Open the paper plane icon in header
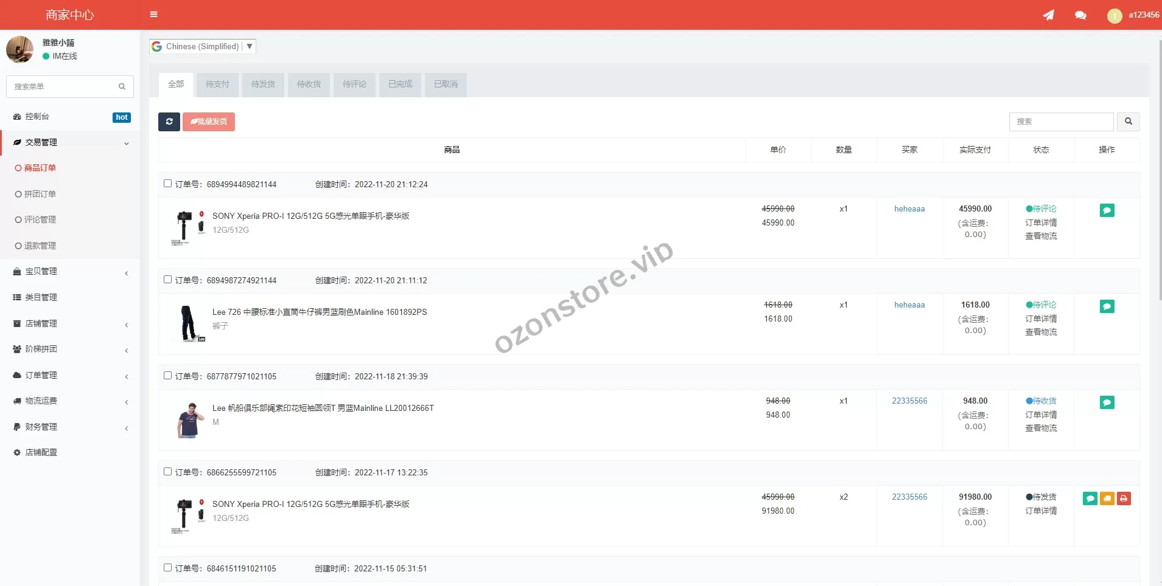Image resolution: width=1162 pixels, height=586 pixels. 1048,15
